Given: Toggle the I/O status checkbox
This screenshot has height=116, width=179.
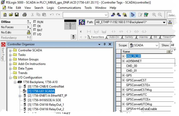Looking at the screenshot, I should (35, 34).
